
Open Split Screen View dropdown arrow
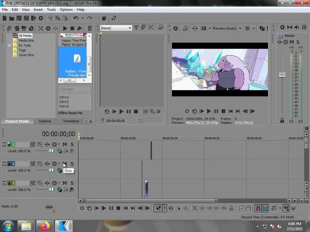pyautogui.click(x=210, y=28)
